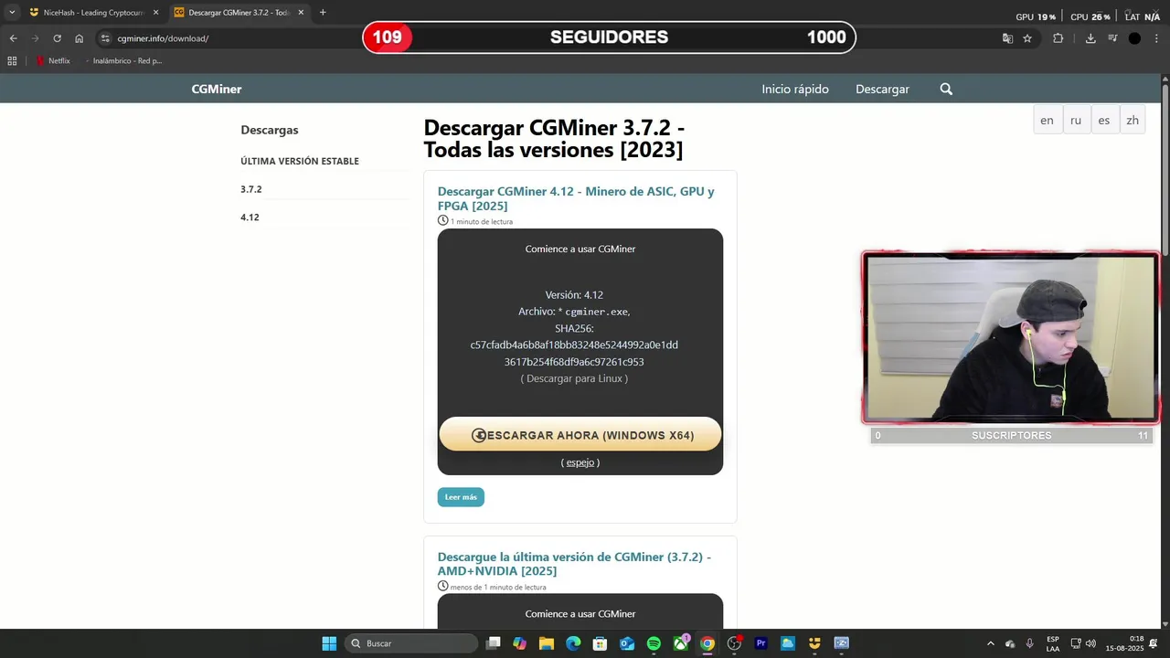This screenshot has width=1170, height=658.
Task: Close the NiceHash tab
Action: click(155, 13)
